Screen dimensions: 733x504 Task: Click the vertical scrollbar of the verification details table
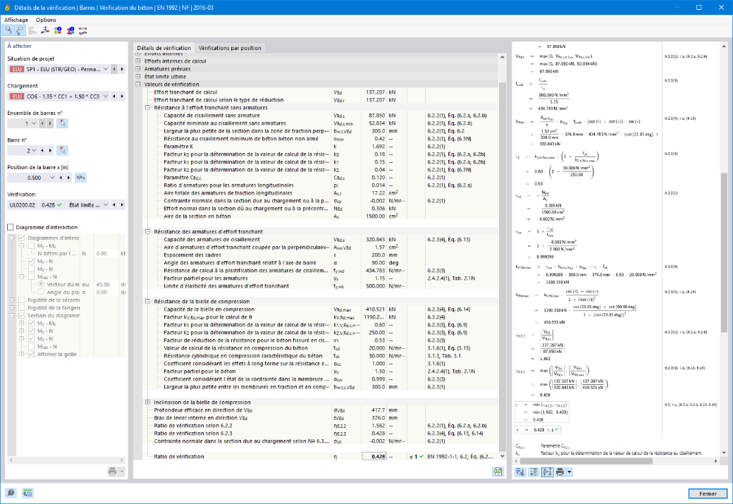click(503, 266)
